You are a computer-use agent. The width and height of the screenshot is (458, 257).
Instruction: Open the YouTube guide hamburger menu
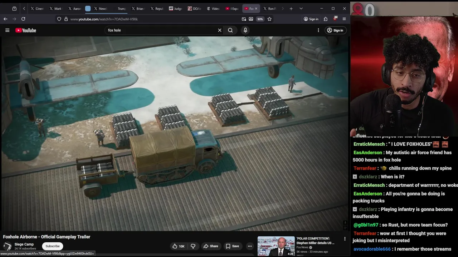[7, 30]
